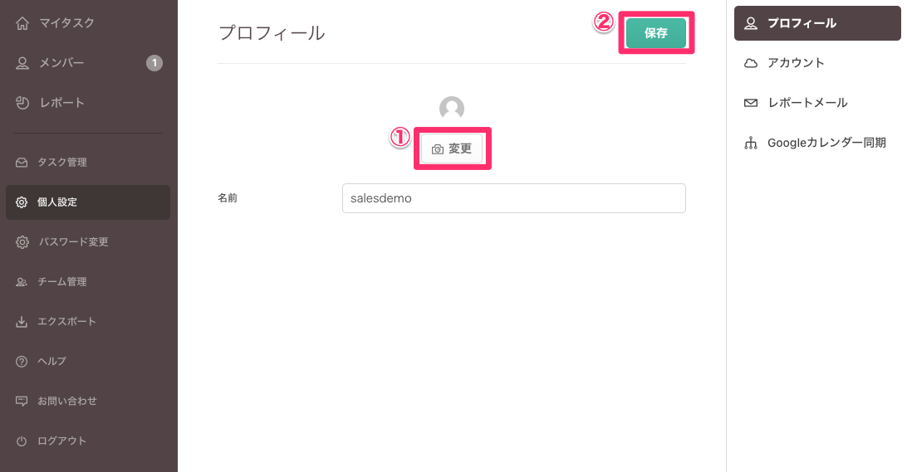Click the Logout power icon
This screenshot has height=472, width=907.
point(22,441)
